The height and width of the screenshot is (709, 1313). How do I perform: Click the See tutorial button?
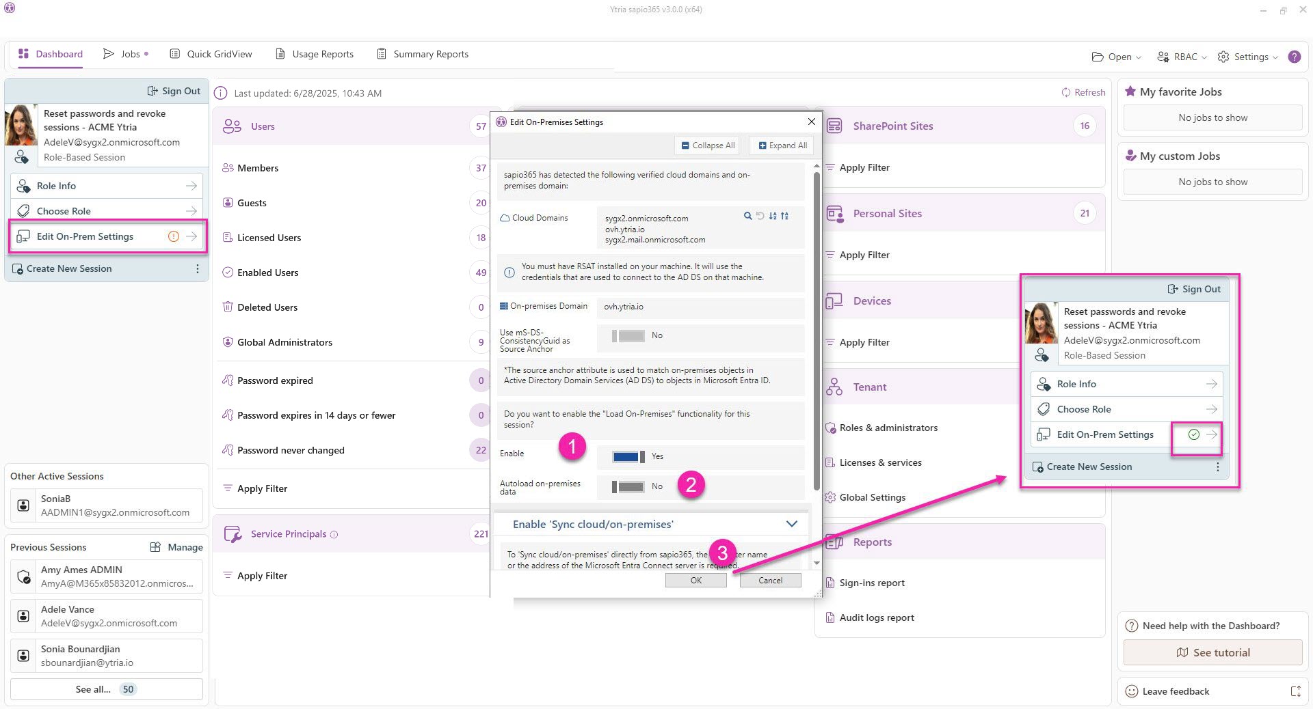(x=1212, y=653)
